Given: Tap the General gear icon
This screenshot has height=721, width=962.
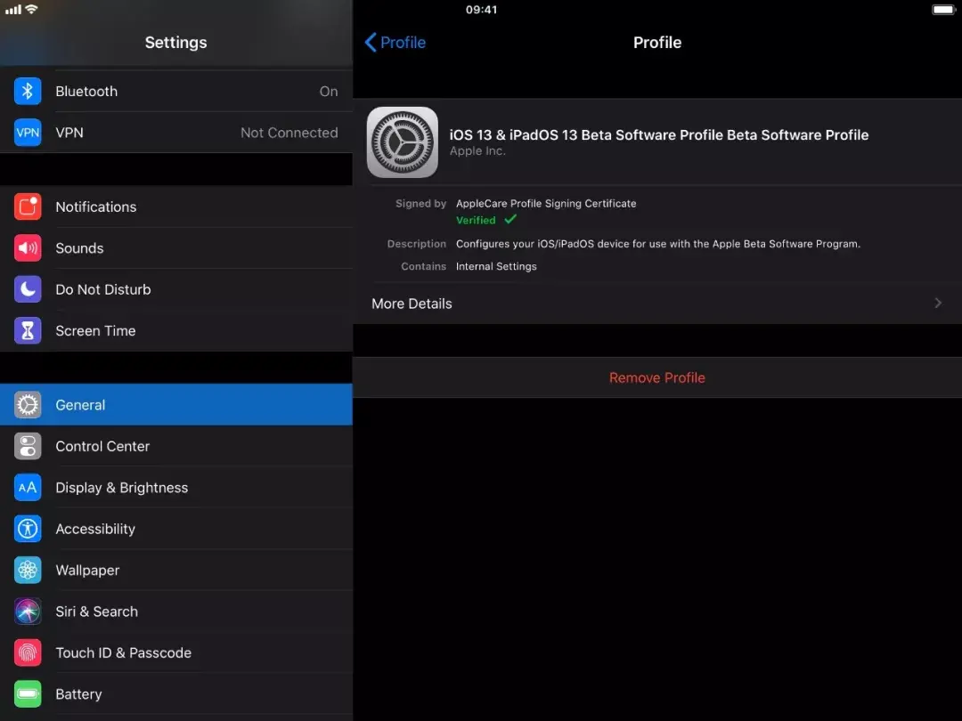Looking at the screenshot, I should [28, 405].
